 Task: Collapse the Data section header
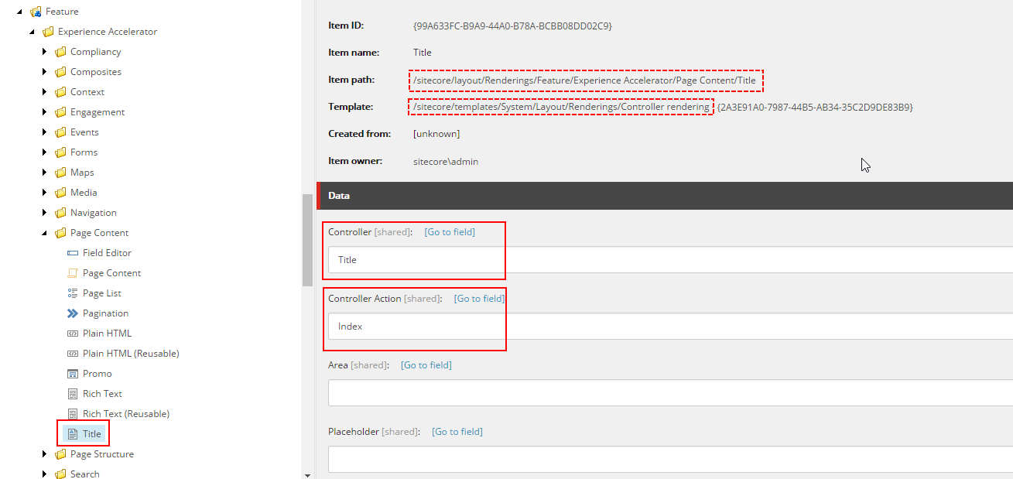click(x=665, y=196)
